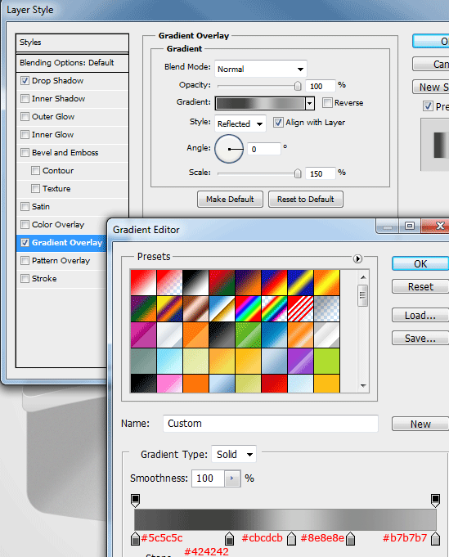
Task: Select color stop labeled #8e8e8e
Action: pyautogui.click(x=351, y=538)
